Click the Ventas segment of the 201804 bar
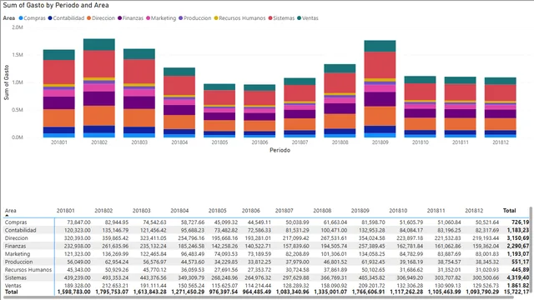This screenshot has width=534, height=300. (x=179, y=72)
